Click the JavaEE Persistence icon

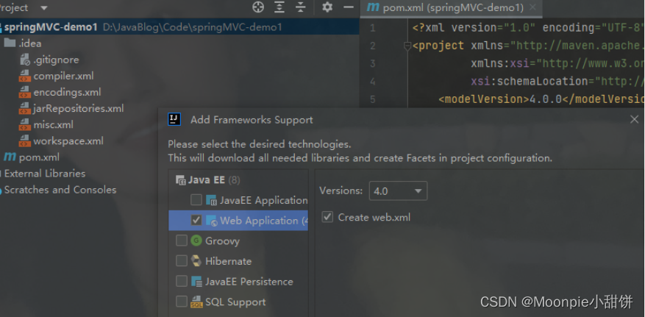[196, 282]
